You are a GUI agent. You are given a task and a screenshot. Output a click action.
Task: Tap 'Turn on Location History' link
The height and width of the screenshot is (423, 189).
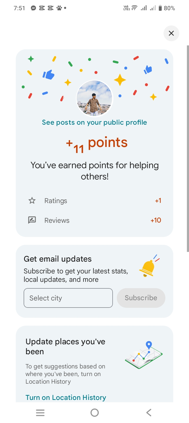click(x=66, y=398)
